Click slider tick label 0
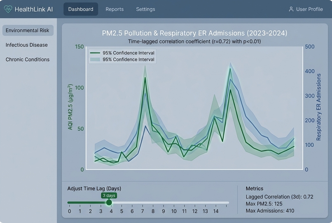 pos(70,211)
